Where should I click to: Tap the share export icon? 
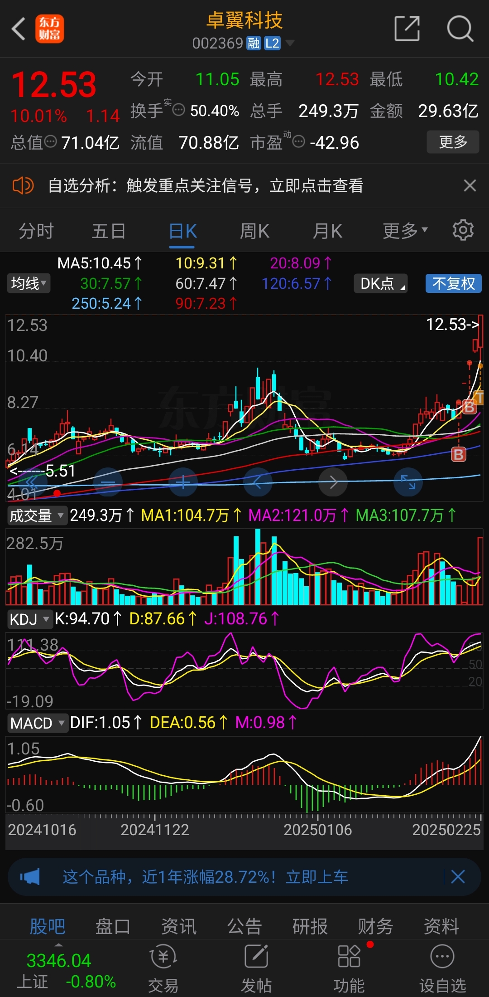(x=407, y=29)
